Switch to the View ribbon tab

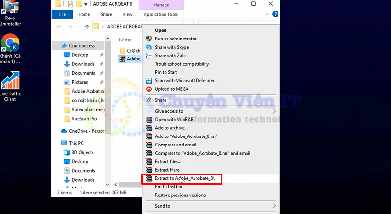(127, 14)
